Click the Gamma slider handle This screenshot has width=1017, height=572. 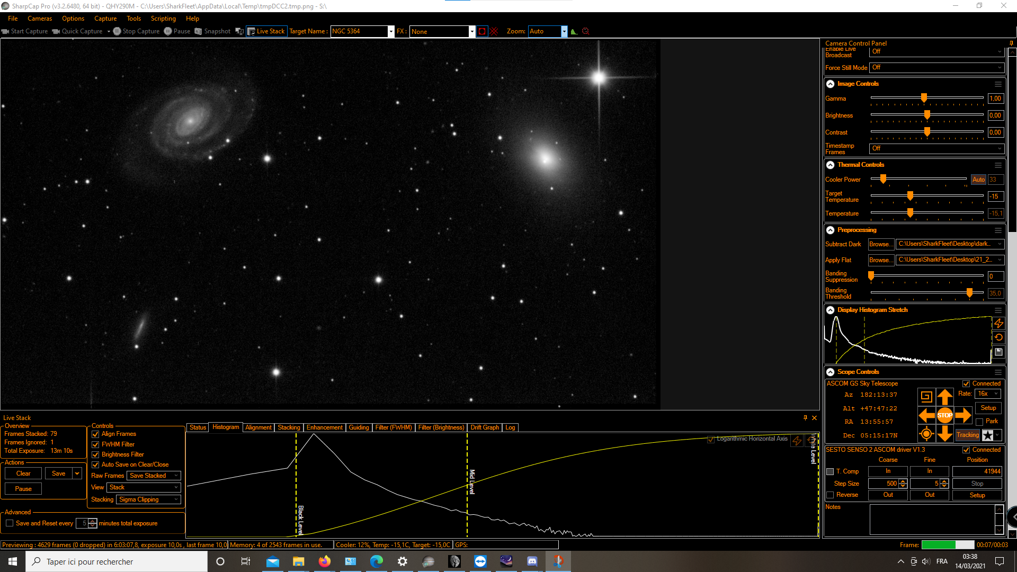(924, 98)
